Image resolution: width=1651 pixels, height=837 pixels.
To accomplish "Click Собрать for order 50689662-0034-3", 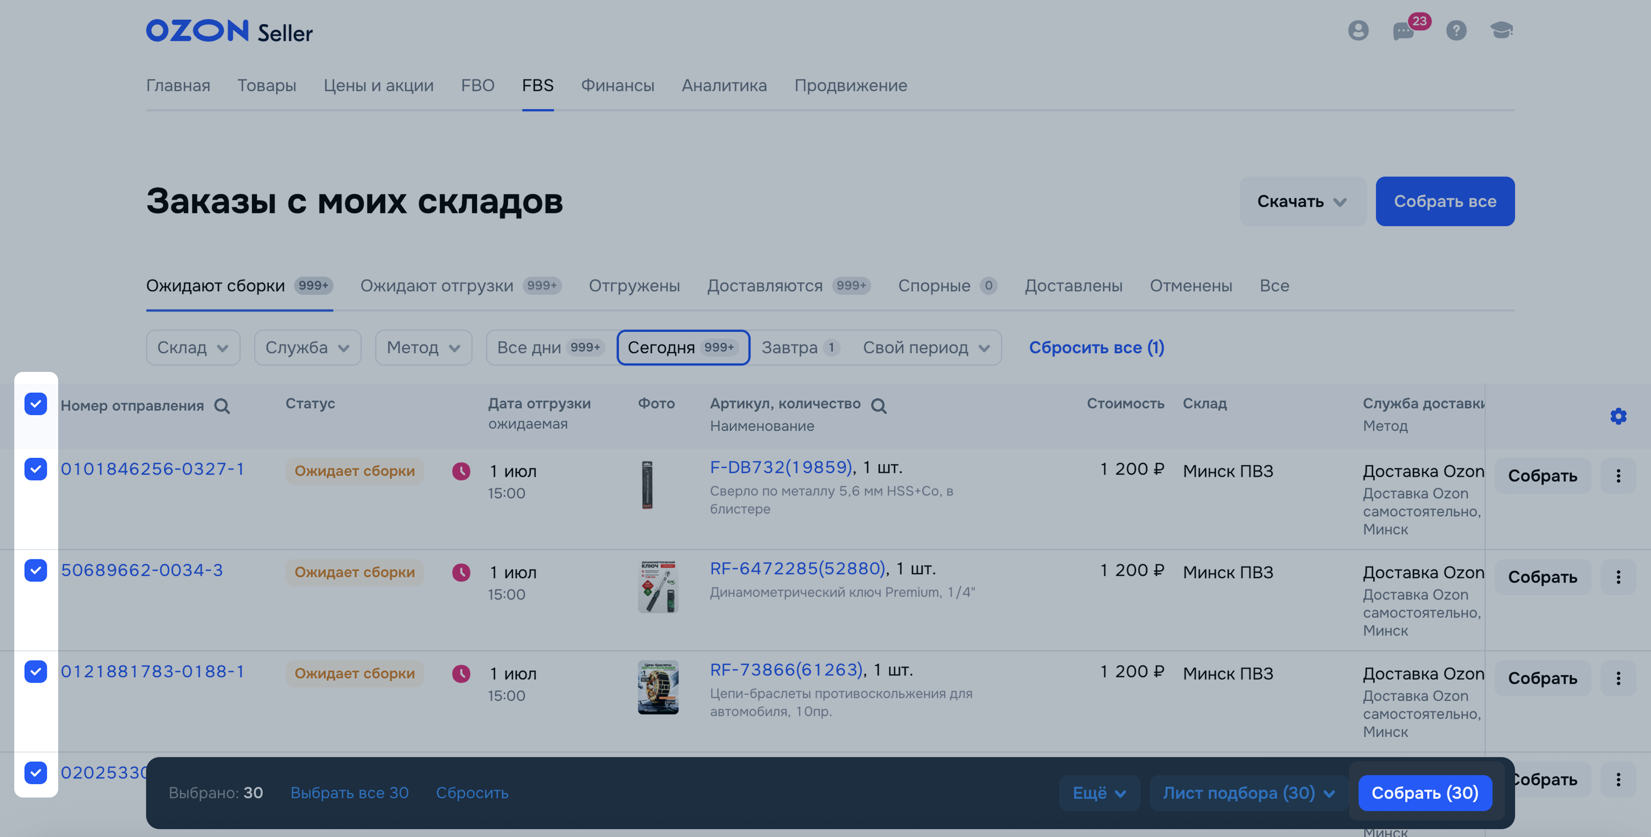I will point(1542,577).
